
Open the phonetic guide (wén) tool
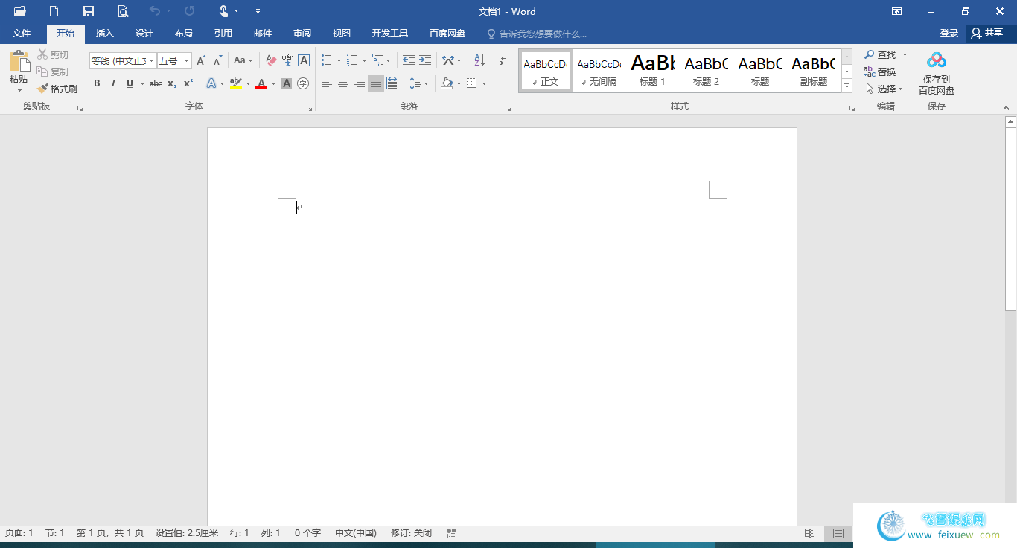pyautogui.click(x=287, y=60)
